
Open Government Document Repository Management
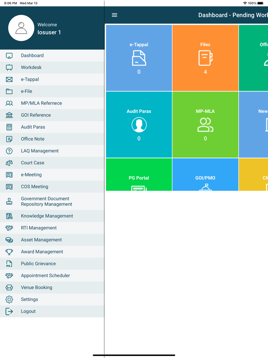[x=52, y=201]
